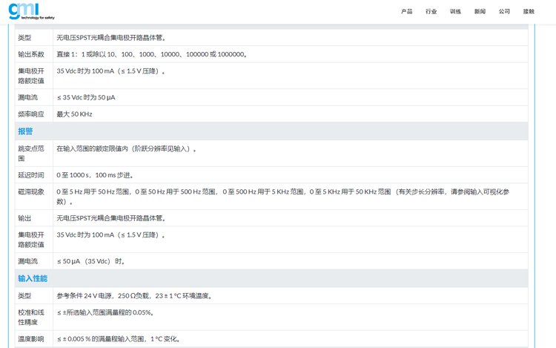Open the 行业 navigation menu
This screenshot has width=556, height=348.
coord(431,12)
